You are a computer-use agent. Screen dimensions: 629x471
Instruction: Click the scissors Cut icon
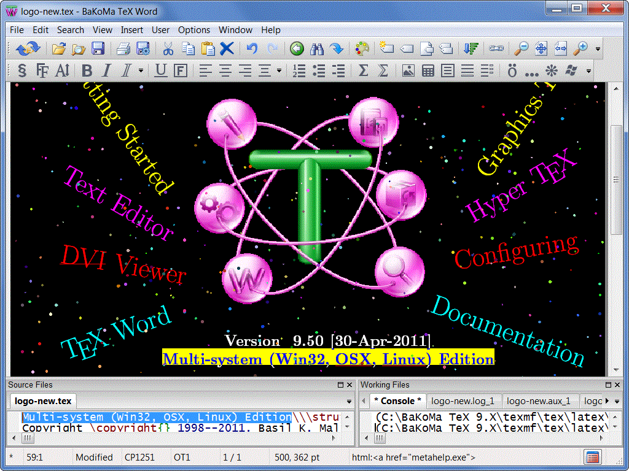(168, 48)
